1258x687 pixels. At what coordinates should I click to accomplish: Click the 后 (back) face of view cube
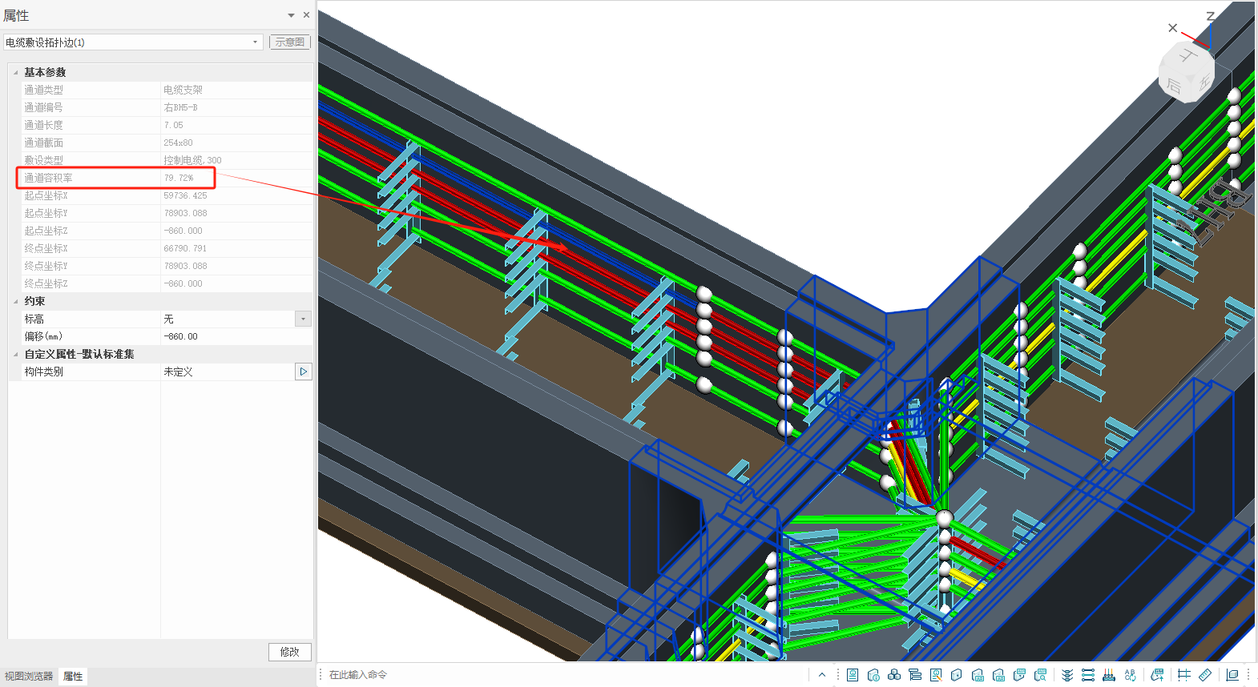[1173, 85]
